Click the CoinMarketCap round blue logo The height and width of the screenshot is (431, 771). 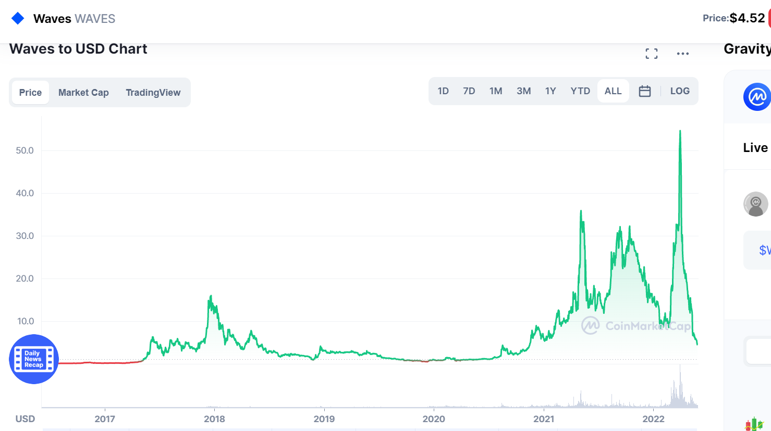point(757,97)
